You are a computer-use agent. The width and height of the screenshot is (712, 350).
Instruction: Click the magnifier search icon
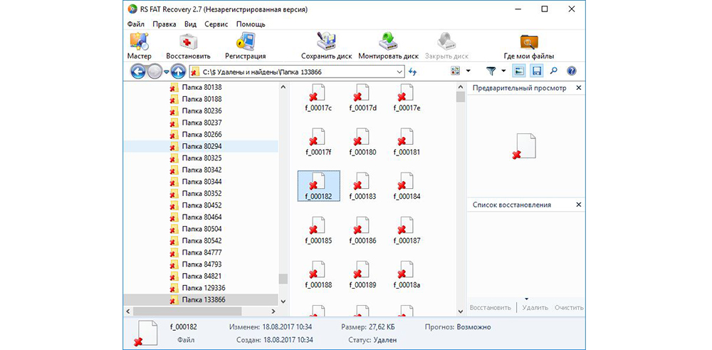coord(553,71)
